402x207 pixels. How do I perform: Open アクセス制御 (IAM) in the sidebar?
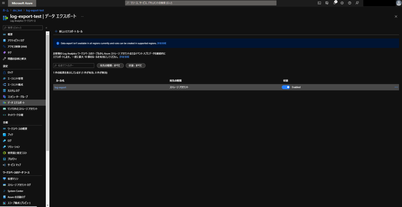click(17, 46)
